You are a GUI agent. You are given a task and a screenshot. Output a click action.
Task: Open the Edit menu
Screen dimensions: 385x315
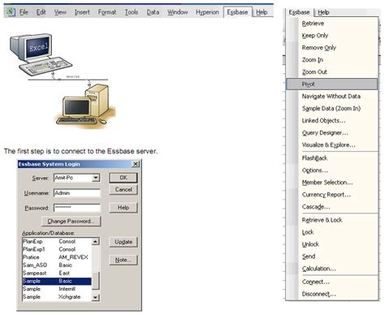[x=41, y=12]
